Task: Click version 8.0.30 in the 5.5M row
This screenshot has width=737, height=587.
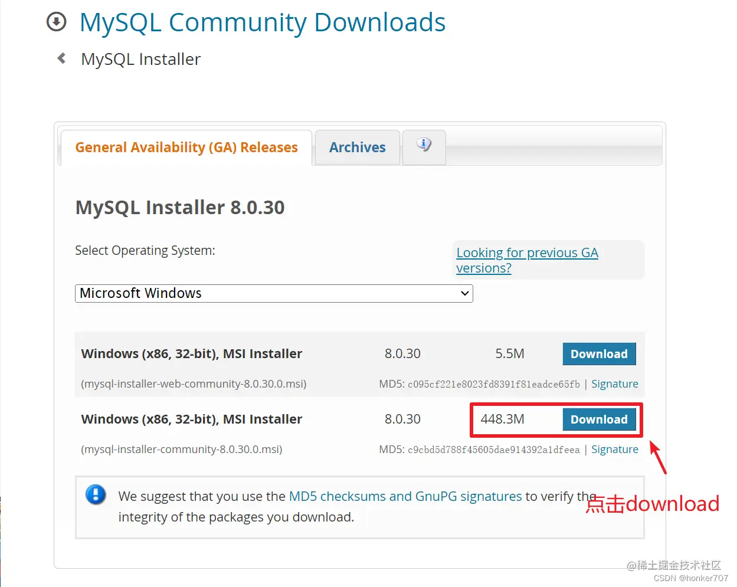Action: pyautogui.click(x=402, y=354)
